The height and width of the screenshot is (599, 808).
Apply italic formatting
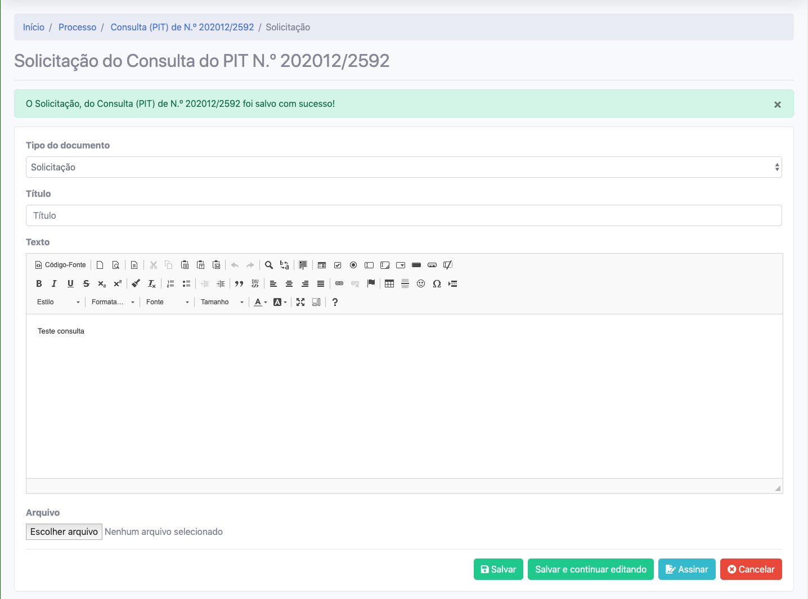coord(55,283)
